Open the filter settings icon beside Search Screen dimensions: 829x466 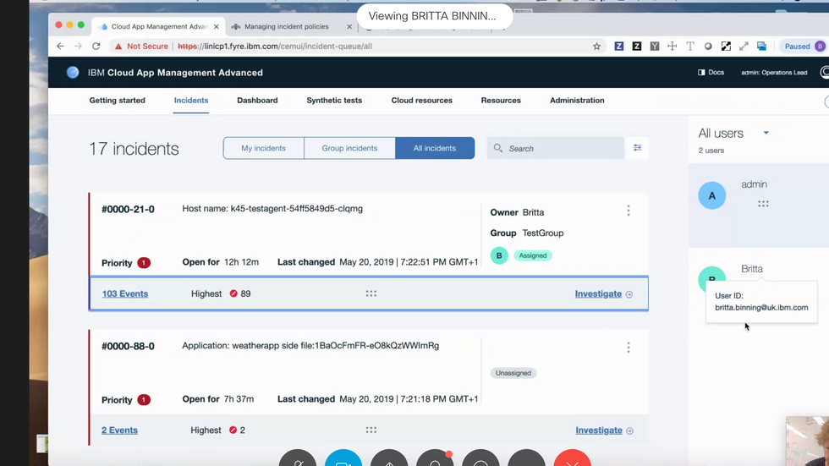coord(638,148)
